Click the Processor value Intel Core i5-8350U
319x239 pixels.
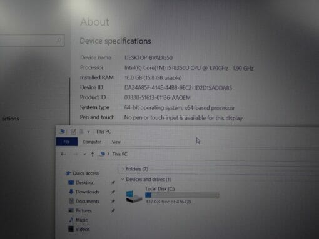(189, 68)
